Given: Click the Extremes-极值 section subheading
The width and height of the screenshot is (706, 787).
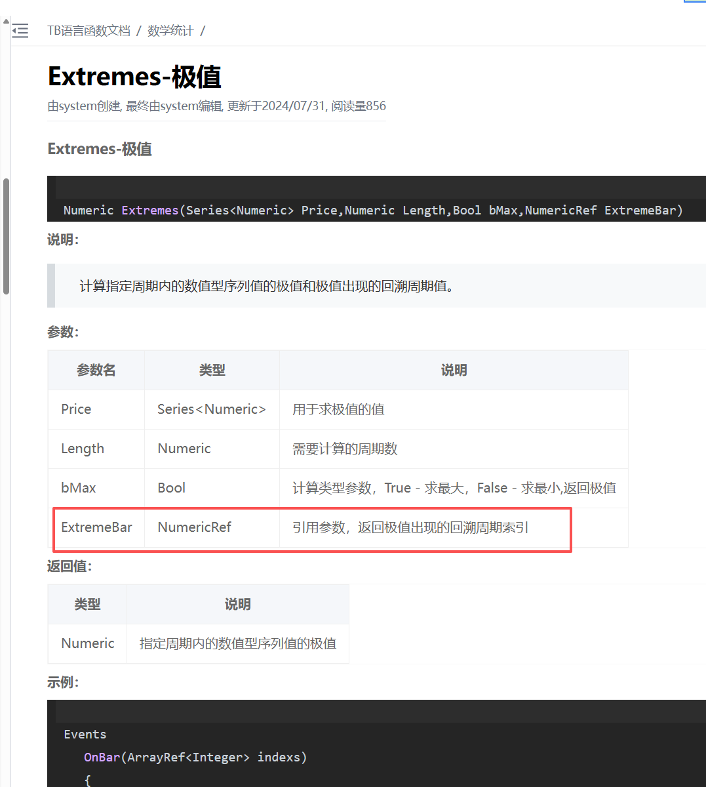Looking at the screenshot, I should pos(100,149).
